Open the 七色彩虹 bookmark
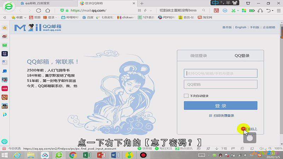This screenshot has height=159, width=283. pyautogui.click(x=105, y=17)
